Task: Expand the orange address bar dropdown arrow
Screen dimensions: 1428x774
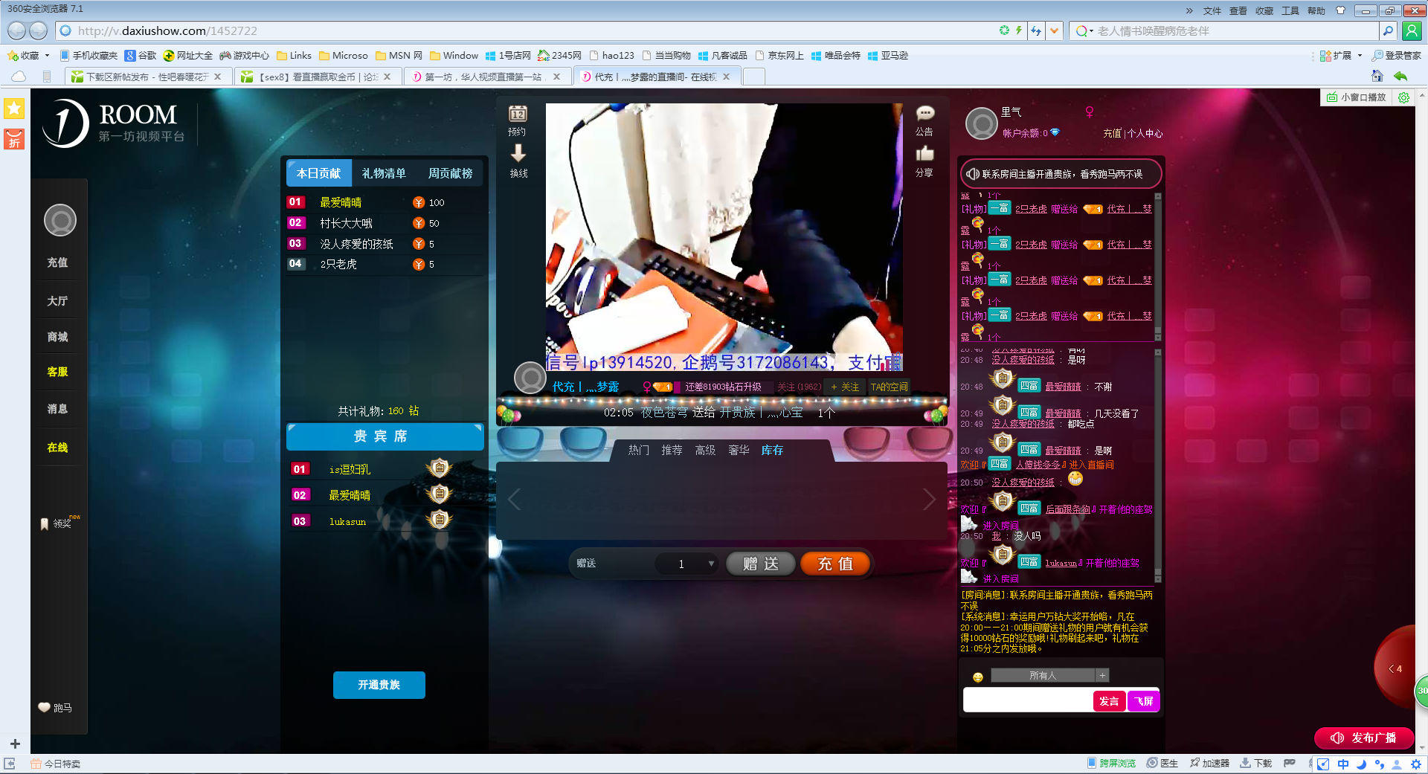Action: click(1054, 30)
